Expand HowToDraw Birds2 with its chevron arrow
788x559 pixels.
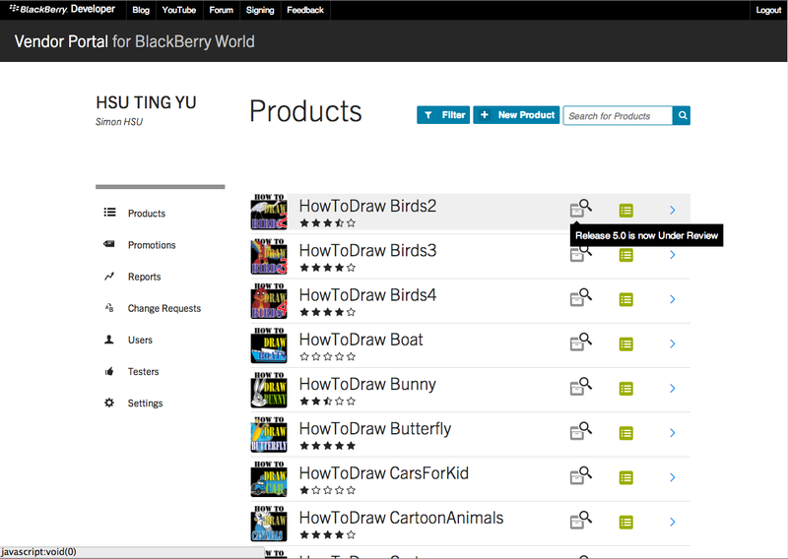coord(673,211)
